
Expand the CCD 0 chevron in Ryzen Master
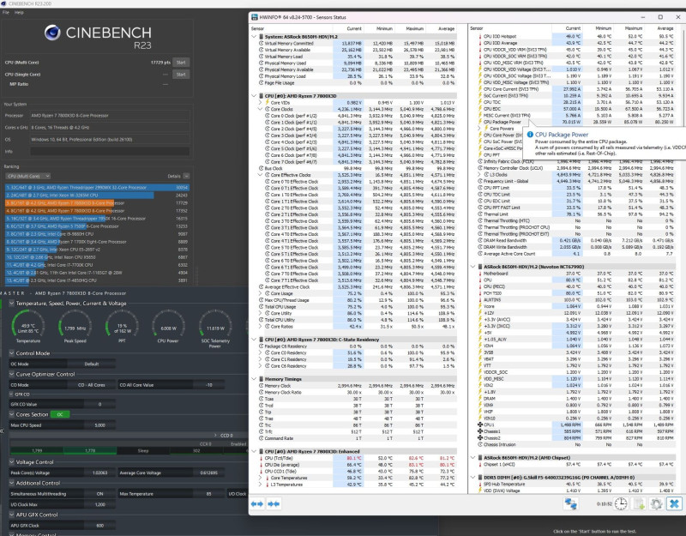(x=215, y=436)
